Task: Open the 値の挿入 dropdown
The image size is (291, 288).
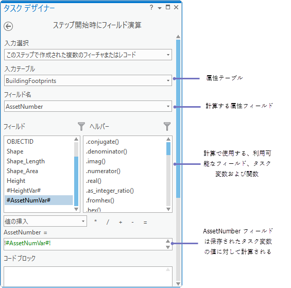Action: pyautogui.click(x=45, y=221)
